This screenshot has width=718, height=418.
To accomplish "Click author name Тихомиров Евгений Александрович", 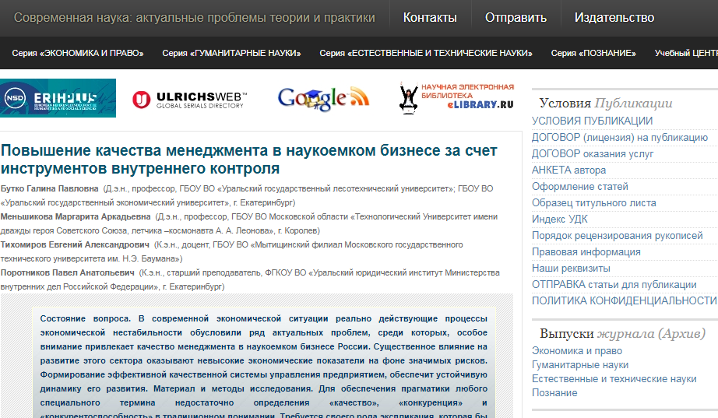I will point(75,244).
